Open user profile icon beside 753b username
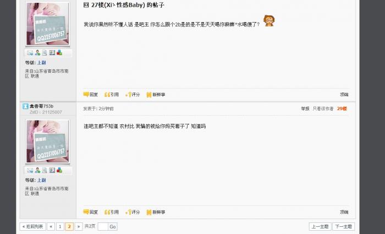 (x=25, y=106)
